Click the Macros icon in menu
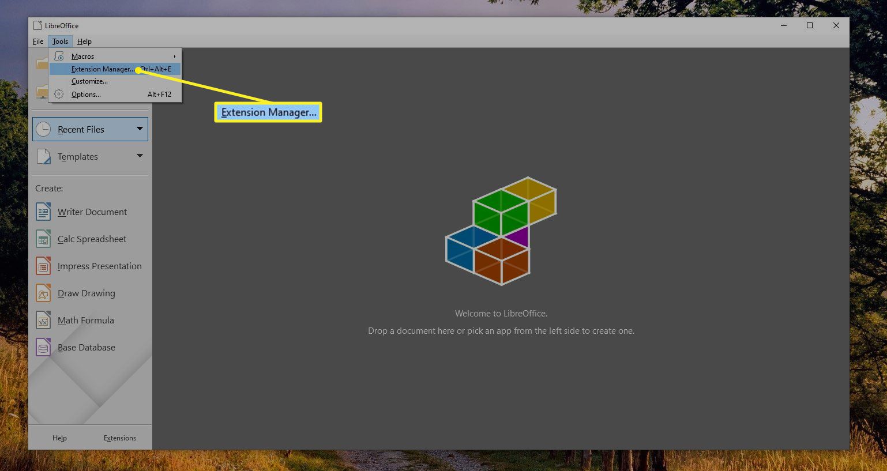 click(x=59, y=56)
